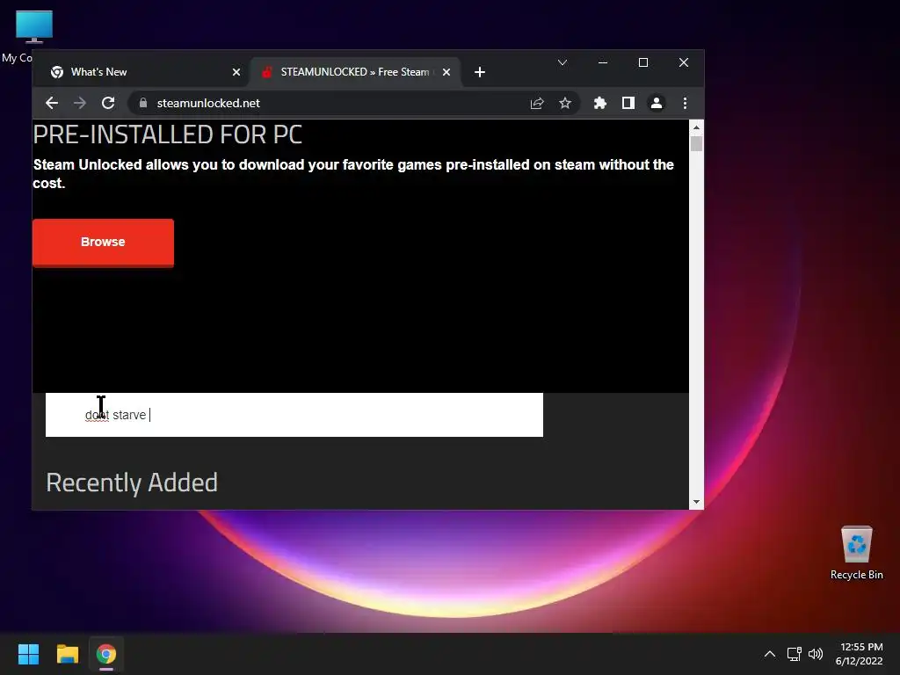Click the vertical scrollbar thumb
The width and height of the screenshot is (900, 675).
tap(696, 143)
